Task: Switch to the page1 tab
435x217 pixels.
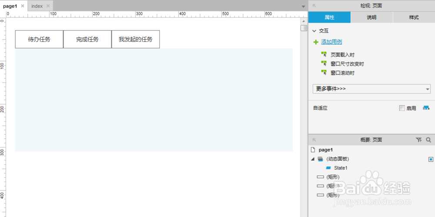Action: [x=10, y=6]
